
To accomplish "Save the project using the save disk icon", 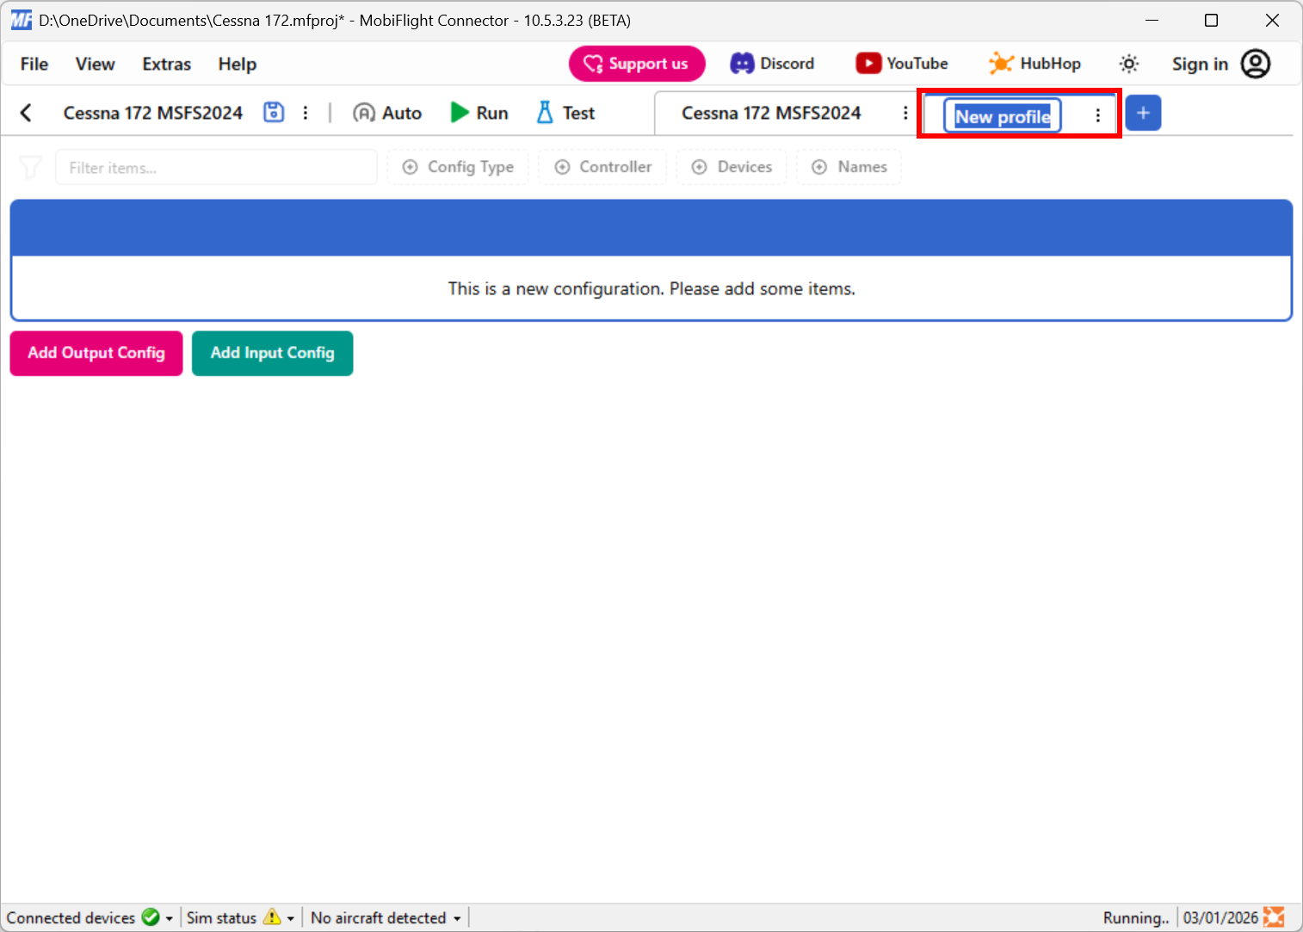I will [x=274, y=112].
